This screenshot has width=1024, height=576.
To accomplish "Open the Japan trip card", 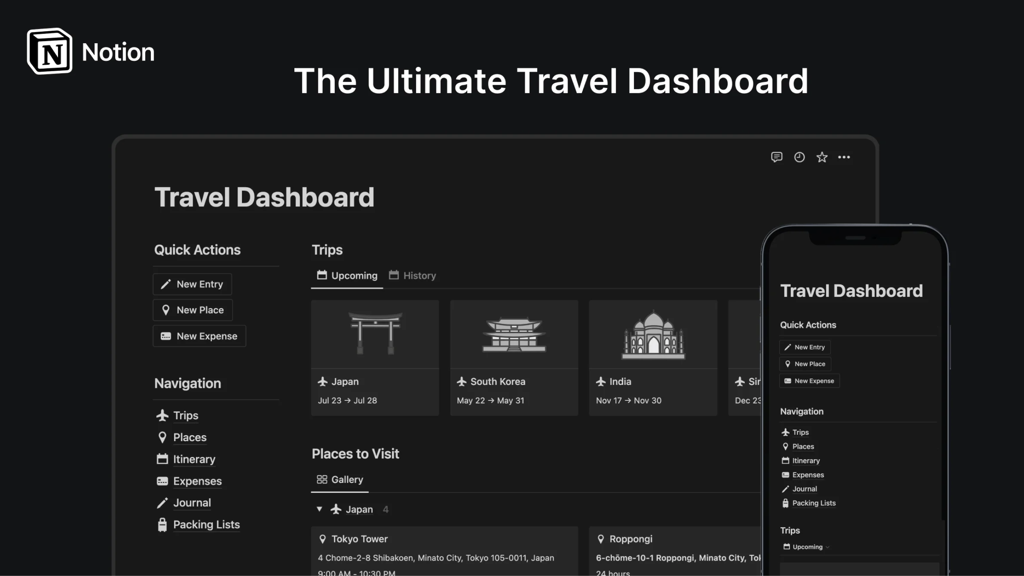I will click(375, 356).
